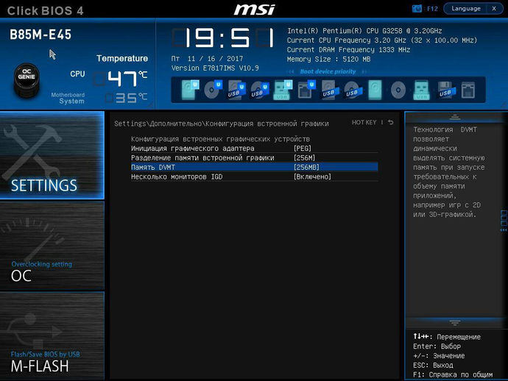Viewport: 508px width, 381px height.
Task: Click the Language button
Action: 465,8
